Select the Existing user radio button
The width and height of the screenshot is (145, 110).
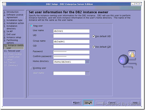[31, 68]
